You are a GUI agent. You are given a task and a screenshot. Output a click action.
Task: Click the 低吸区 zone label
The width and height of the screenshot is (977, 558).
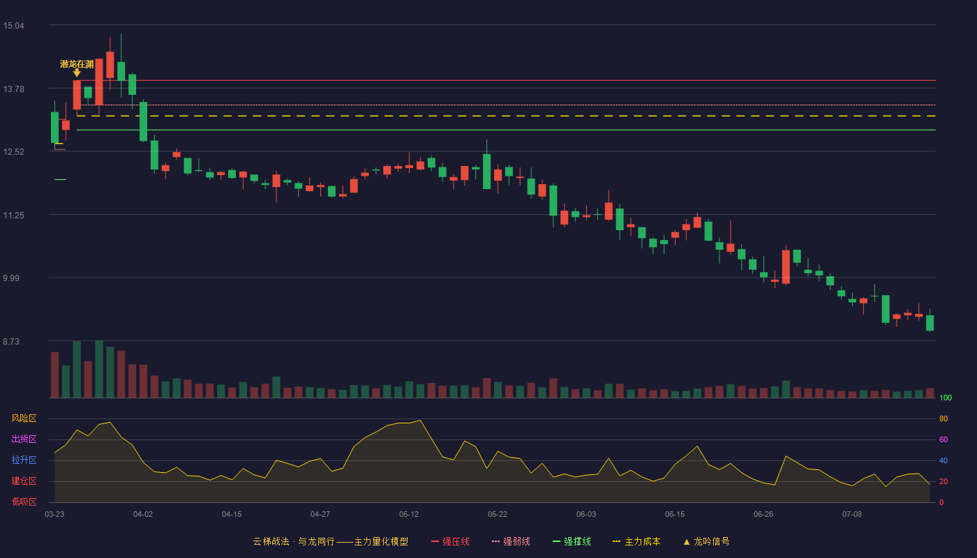pyautogui.click(x=24, y=502)
